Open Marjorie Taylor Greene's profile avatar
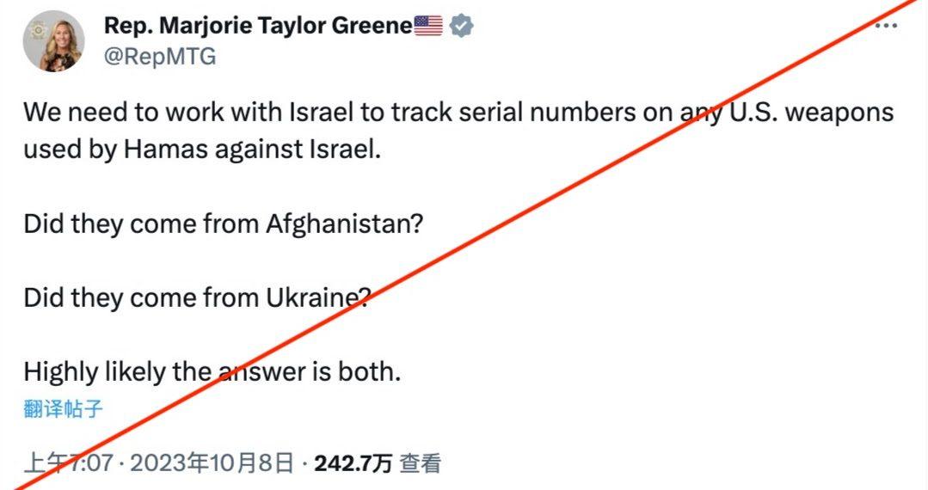Image resolution: width=928 pixels, height=490 pixels. pyautogui.click(x=54, y=41)
